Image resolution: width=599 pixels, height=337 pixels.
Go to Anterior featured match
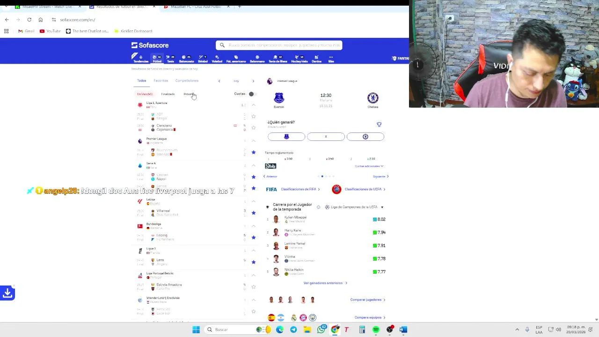point(270,176)
